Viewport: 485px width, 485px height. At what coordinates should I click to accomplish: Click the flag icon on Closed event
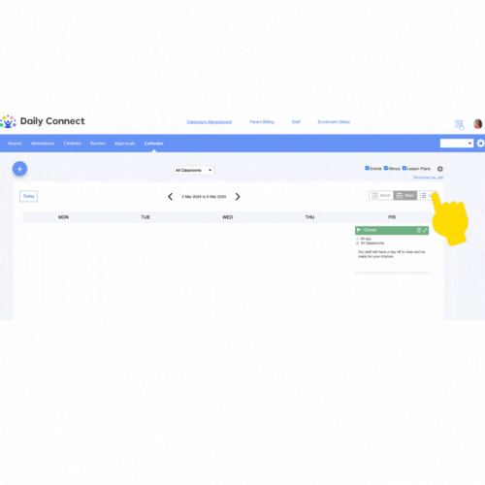coord(359,230)
